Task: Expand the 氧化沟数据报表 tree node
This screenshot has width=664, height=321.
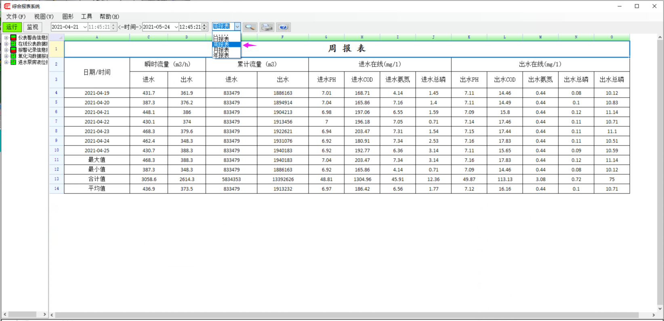Action: (x=6, y=56)
